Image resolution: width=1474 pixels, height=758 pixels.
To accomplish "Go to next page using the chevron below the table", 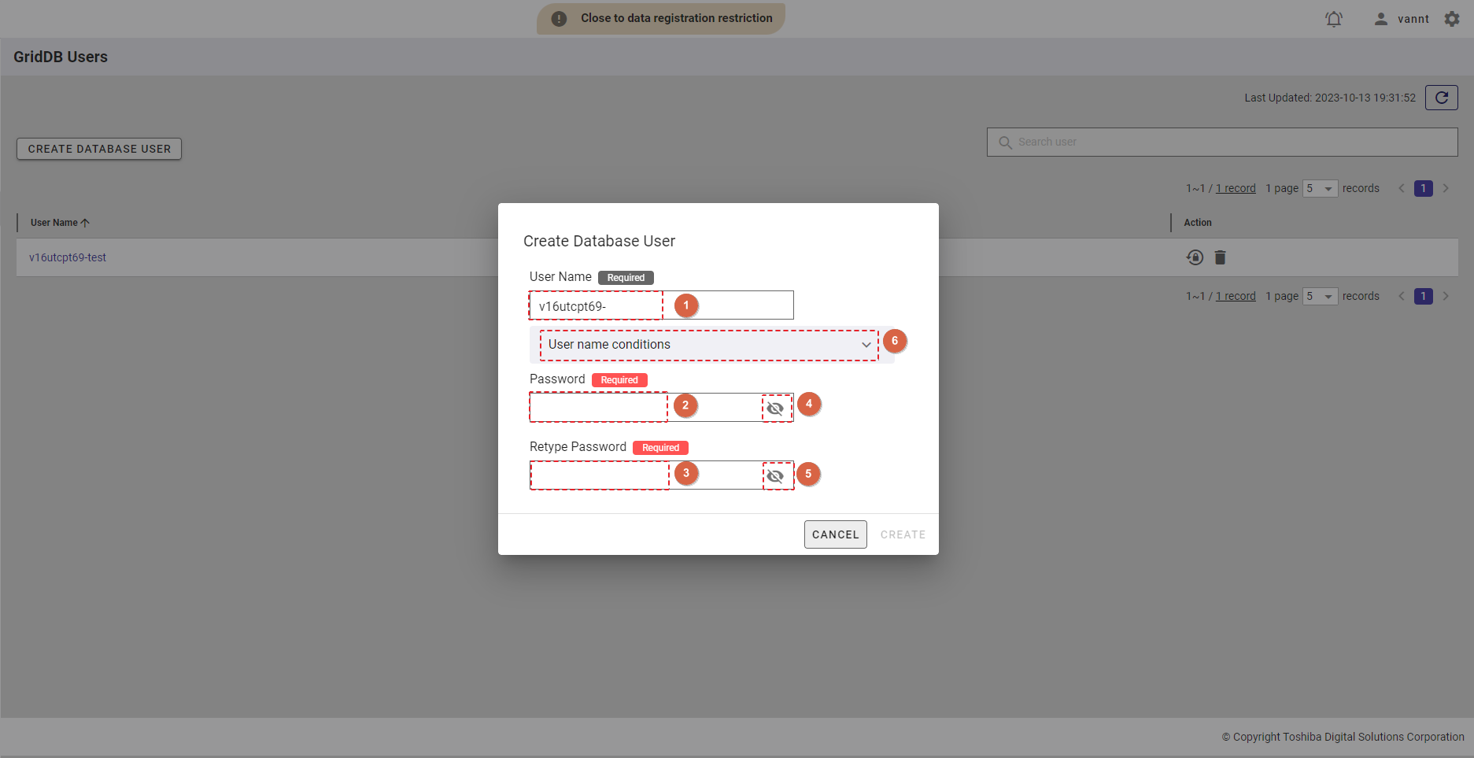I will click(1446, 297).
